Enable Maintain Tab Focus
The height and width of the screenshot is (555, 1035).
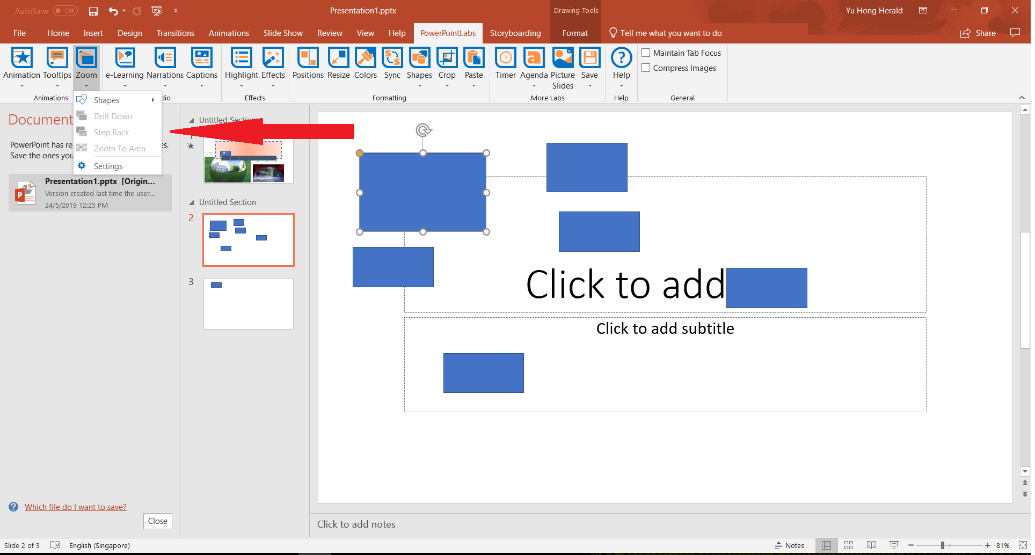[646, 53]
